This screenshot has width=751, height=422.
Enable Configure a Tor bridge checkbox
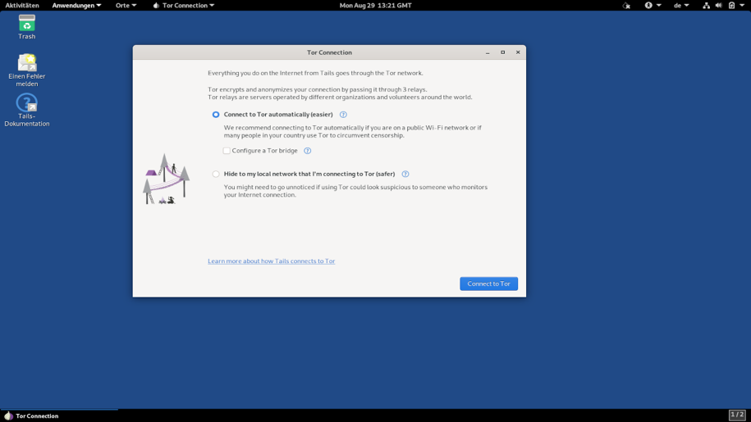click(x=227, y=151)
